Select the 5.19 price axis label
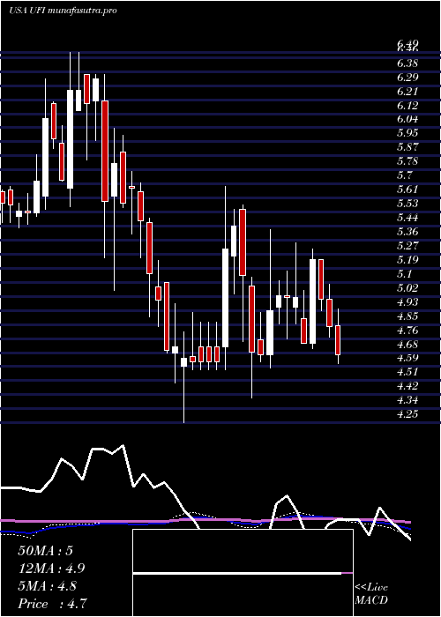 coord(407,260)
